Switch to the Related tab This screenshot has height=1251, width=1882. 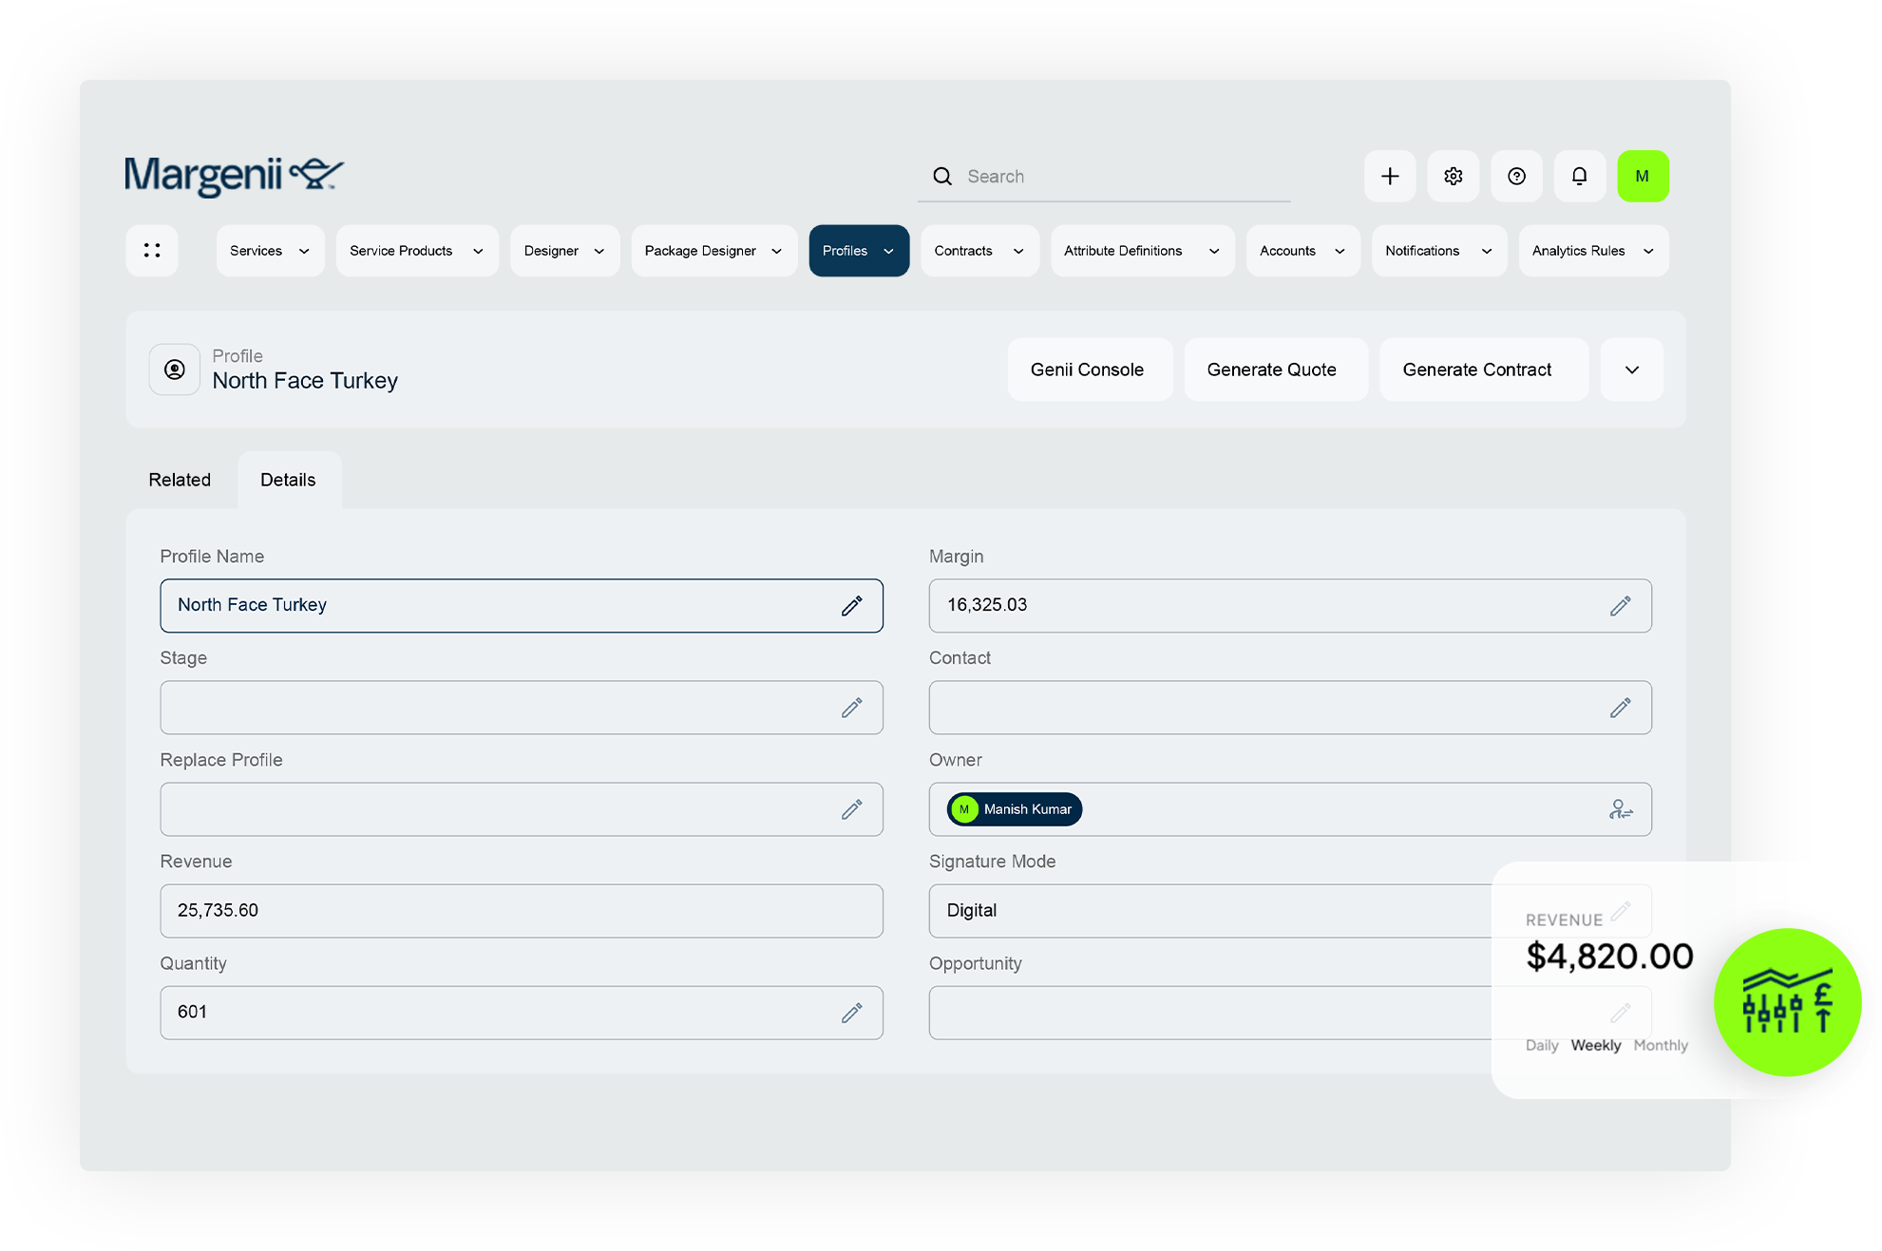[x=180, y=480]
